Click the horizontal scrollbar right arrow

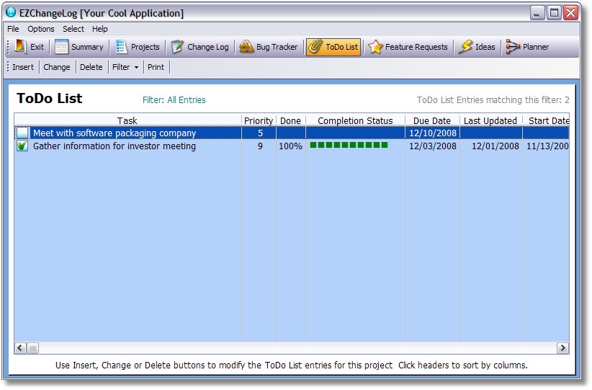pyautogui.click(x=562, y=348)
